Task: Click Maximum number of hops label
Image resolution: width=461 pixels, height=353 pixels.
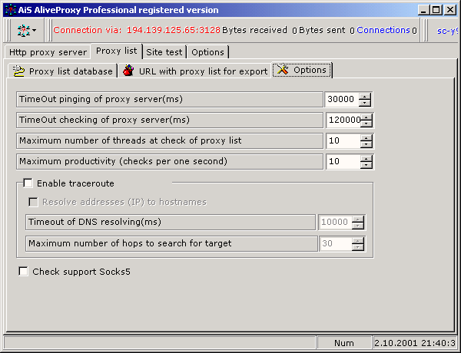Action: [171, 243]
